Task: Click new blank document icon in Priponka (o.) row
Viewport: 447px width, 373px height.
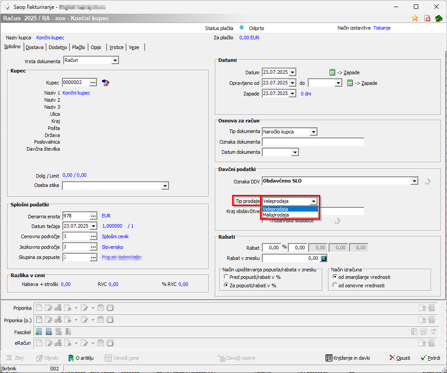Action: [x=39, y=320]
